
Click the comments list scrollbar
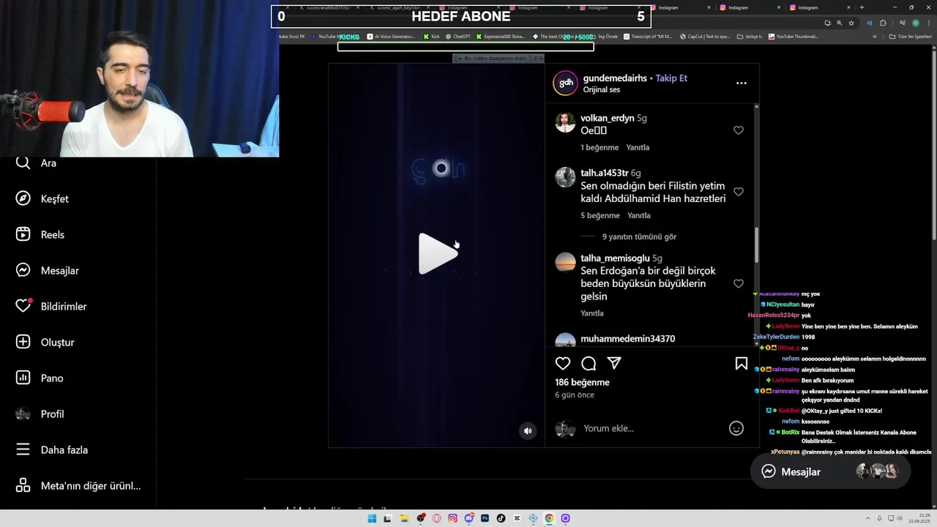point(756,245)
